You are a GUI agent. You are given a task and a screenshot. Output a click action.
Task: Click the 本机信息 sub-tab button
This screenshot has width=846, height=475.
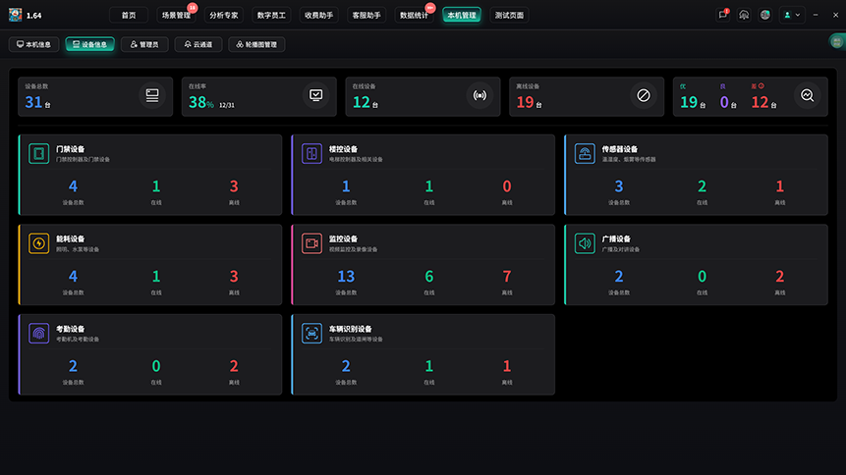click(x=33, y=44)
